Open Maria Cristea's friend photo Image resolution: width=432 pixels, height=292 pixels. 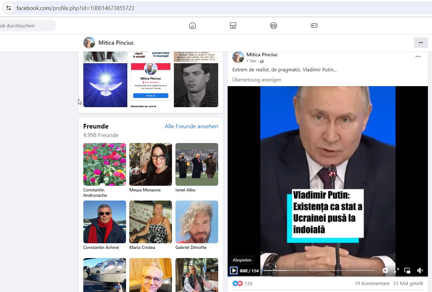coord(151,222)
